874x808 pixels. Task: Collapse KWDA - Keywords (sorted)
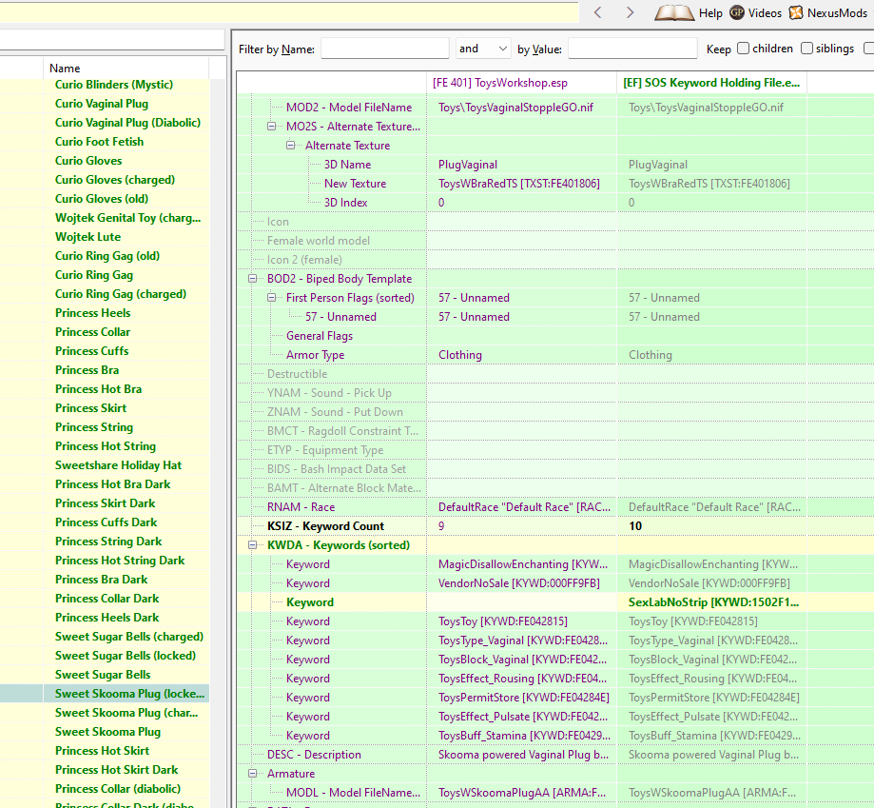pos(253,544)
